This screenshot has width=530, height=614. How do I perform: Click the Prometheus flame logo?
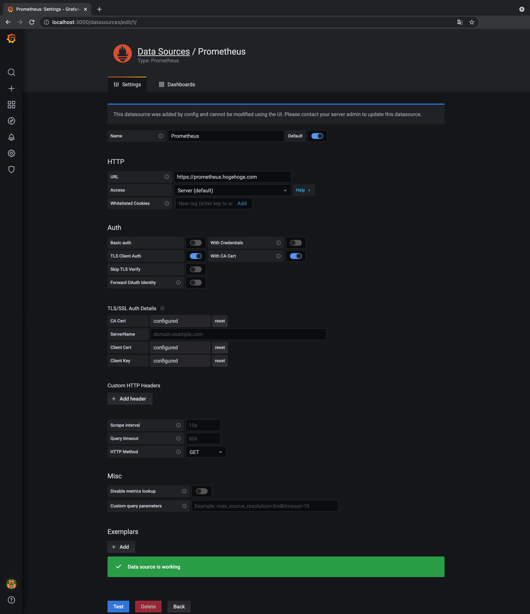122,54
